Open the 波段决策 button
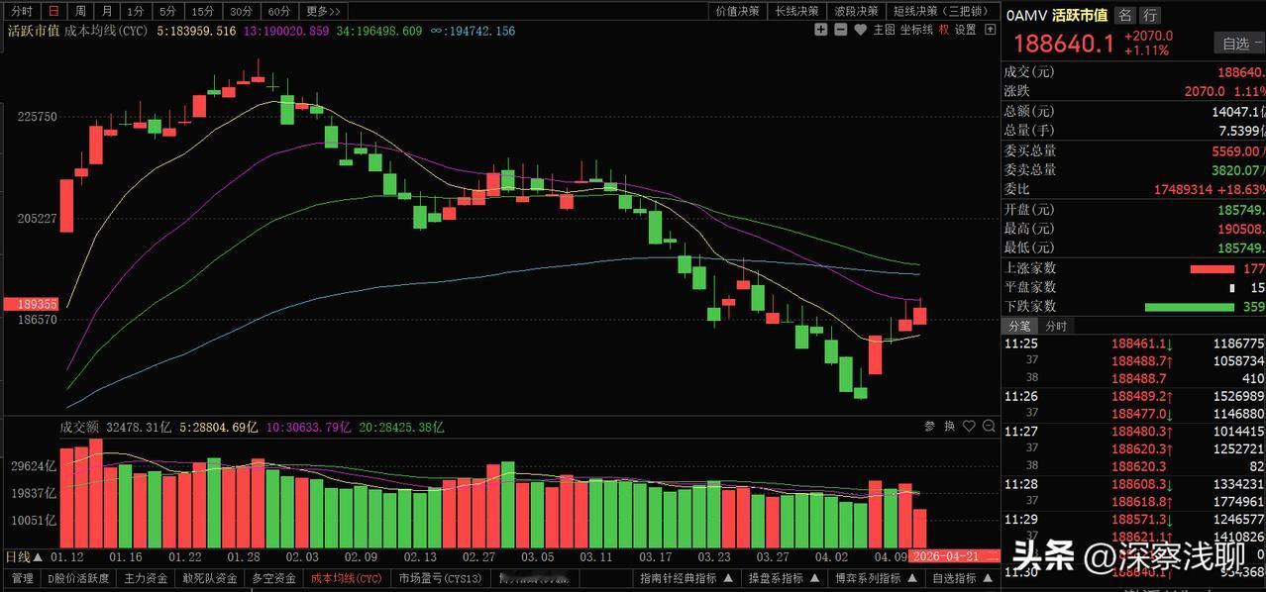This screenshot has height=592, width=1266. pyautogui.click(x=856, y=11)
